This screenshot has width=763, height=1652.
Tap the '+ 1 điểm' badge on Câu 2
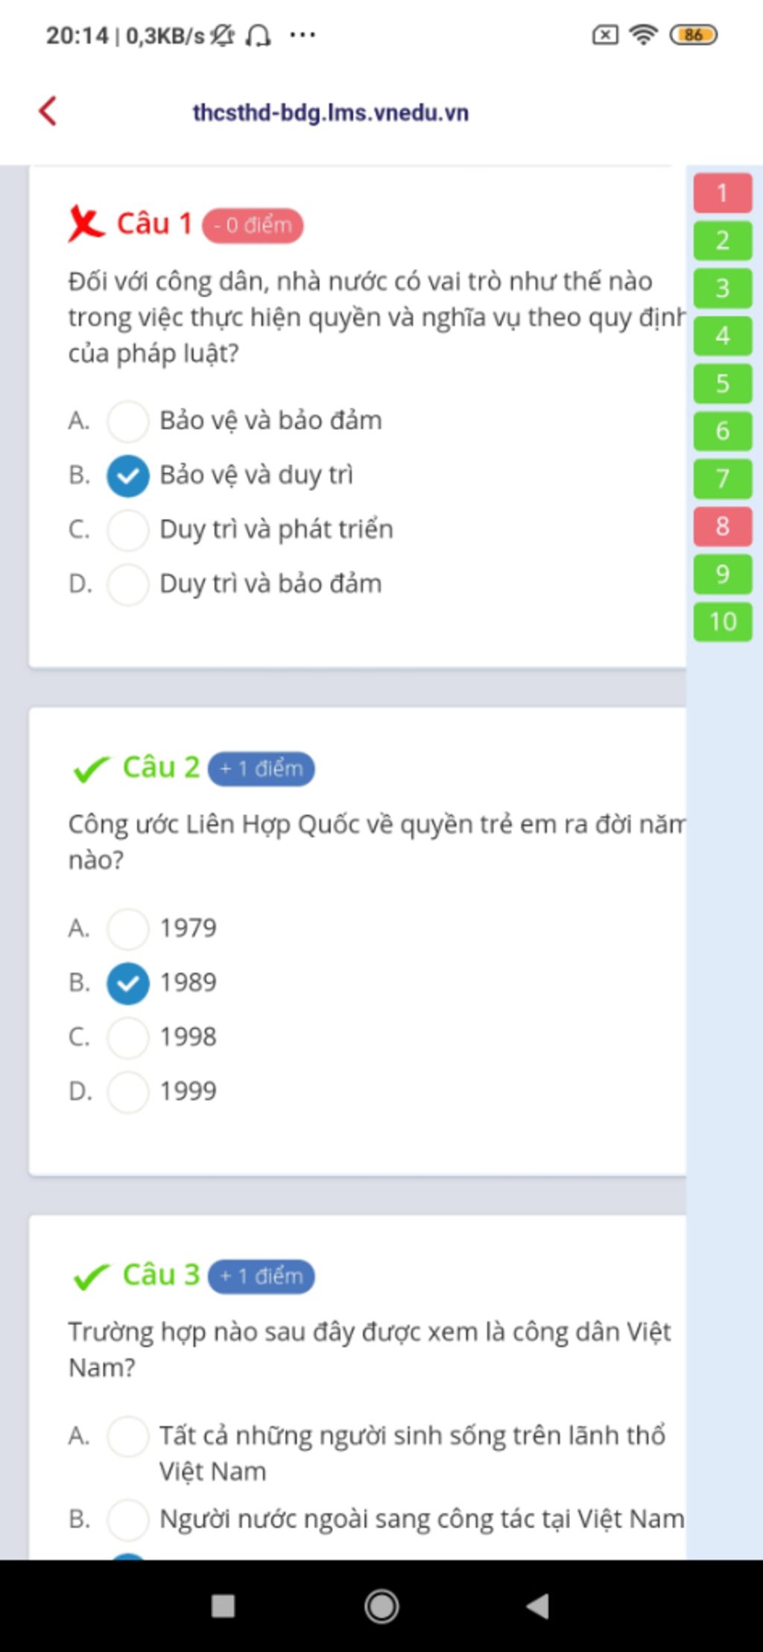click(261, 768)
